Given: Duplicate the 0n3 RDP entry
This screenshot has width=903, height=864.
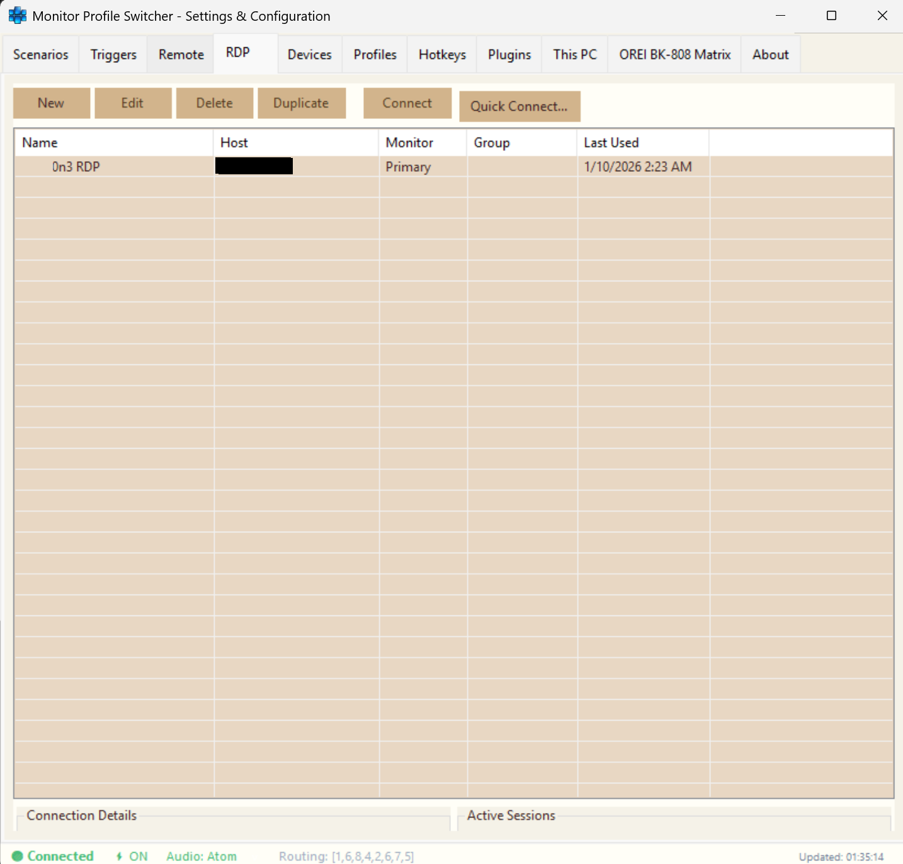Looking at the screenshot, I should click(301, 103).
